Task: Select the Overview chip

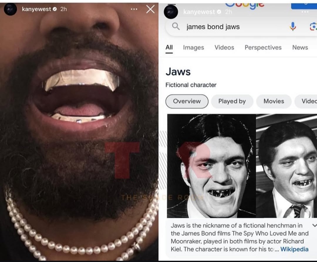Action: [x=187, y=101]
